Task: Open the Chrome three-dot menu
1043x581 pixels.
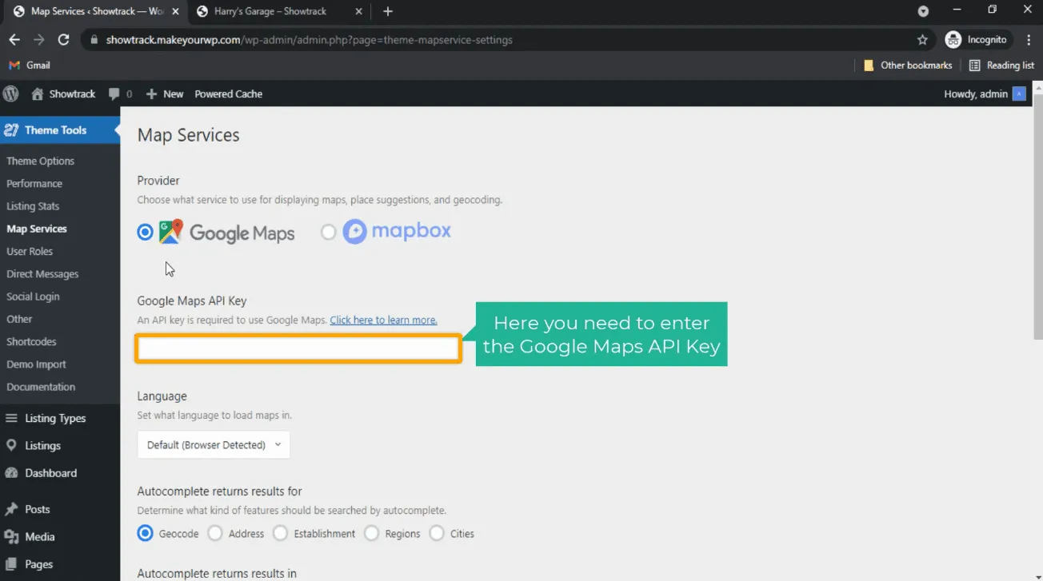Action: pos(1029,40)
